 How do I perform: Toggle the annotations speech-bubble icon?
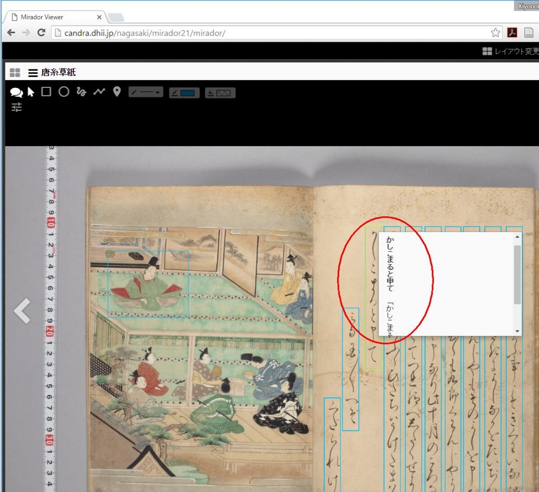(x=16, y=92)
